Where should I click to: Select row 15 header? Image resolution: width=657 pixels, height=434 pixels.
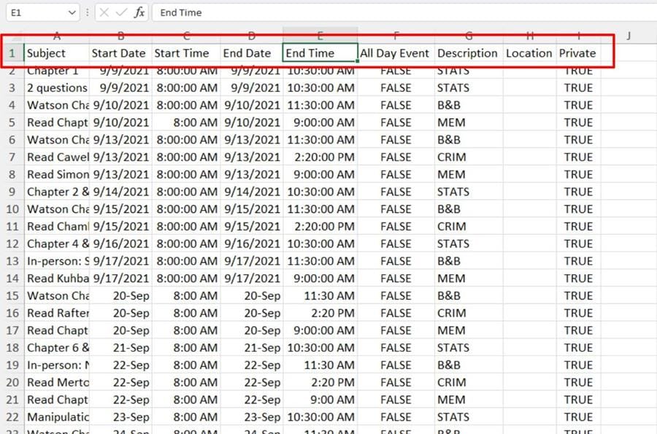[12, 295]
